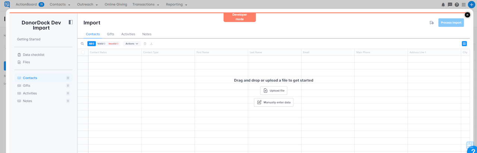Open the Actions dropdown
This screenshot has width=477, height=153.
(132, 44)
